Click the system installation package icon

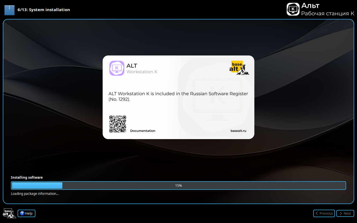(x=9, y=10)
